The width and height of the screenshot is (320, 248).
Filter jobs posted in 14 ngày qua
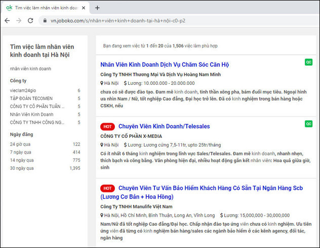pos(22,160)
